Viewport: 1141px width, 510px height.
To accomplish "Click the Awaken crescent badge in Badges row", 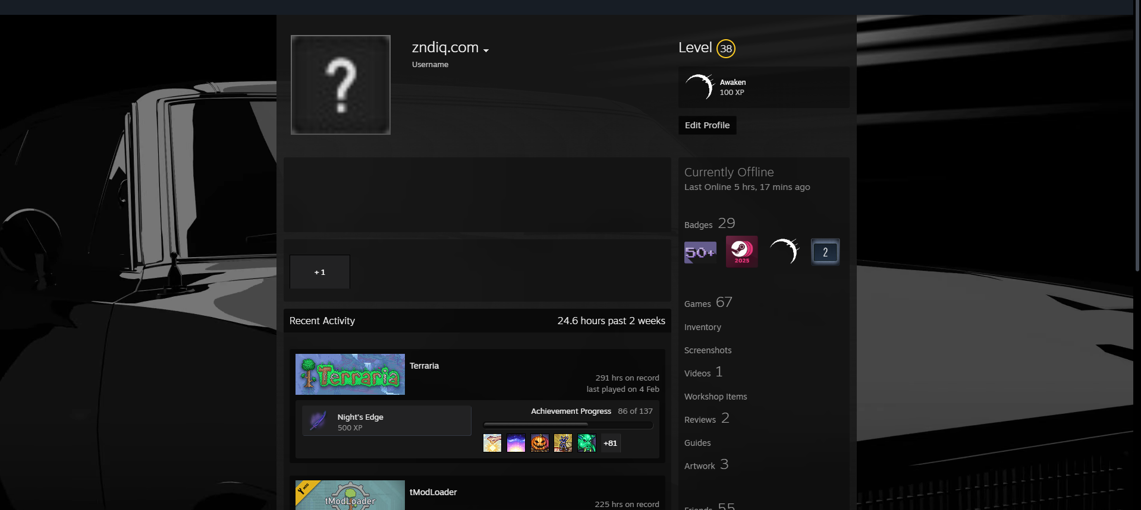I will coord(784,252).
